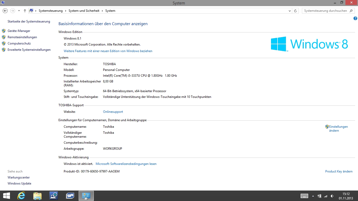The image size is (358, 201).
Task: Open Help via the blue question mark
Action: click(355, 18)
